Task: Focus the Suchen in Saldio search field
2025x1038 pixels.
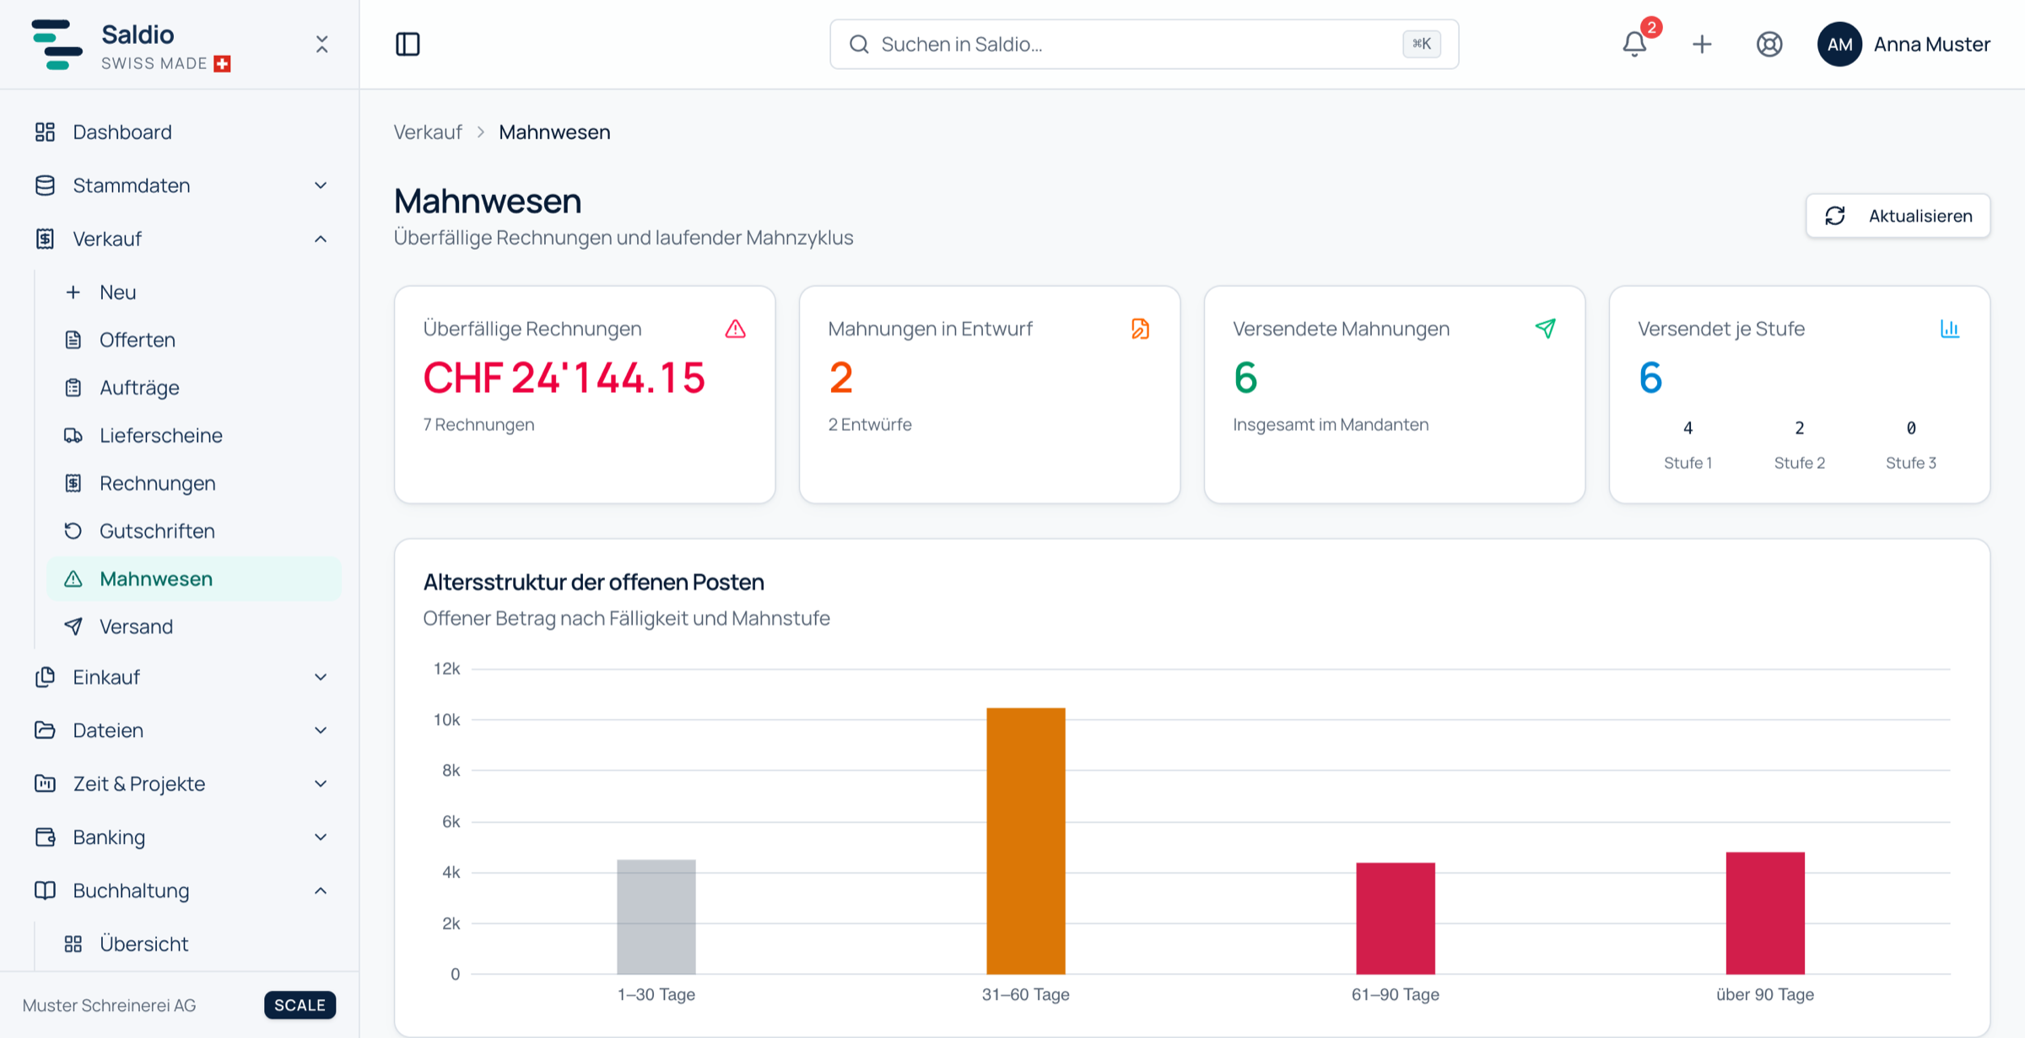Action: tap(1144, 44)
